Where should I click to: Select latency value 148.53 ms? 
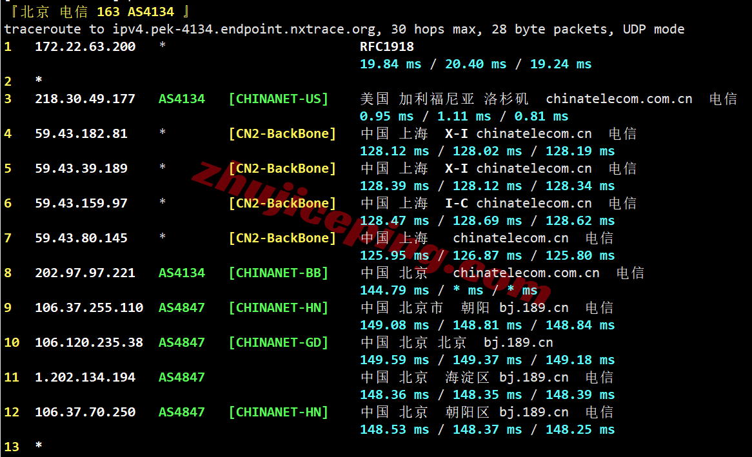click(x=394, y=430)
